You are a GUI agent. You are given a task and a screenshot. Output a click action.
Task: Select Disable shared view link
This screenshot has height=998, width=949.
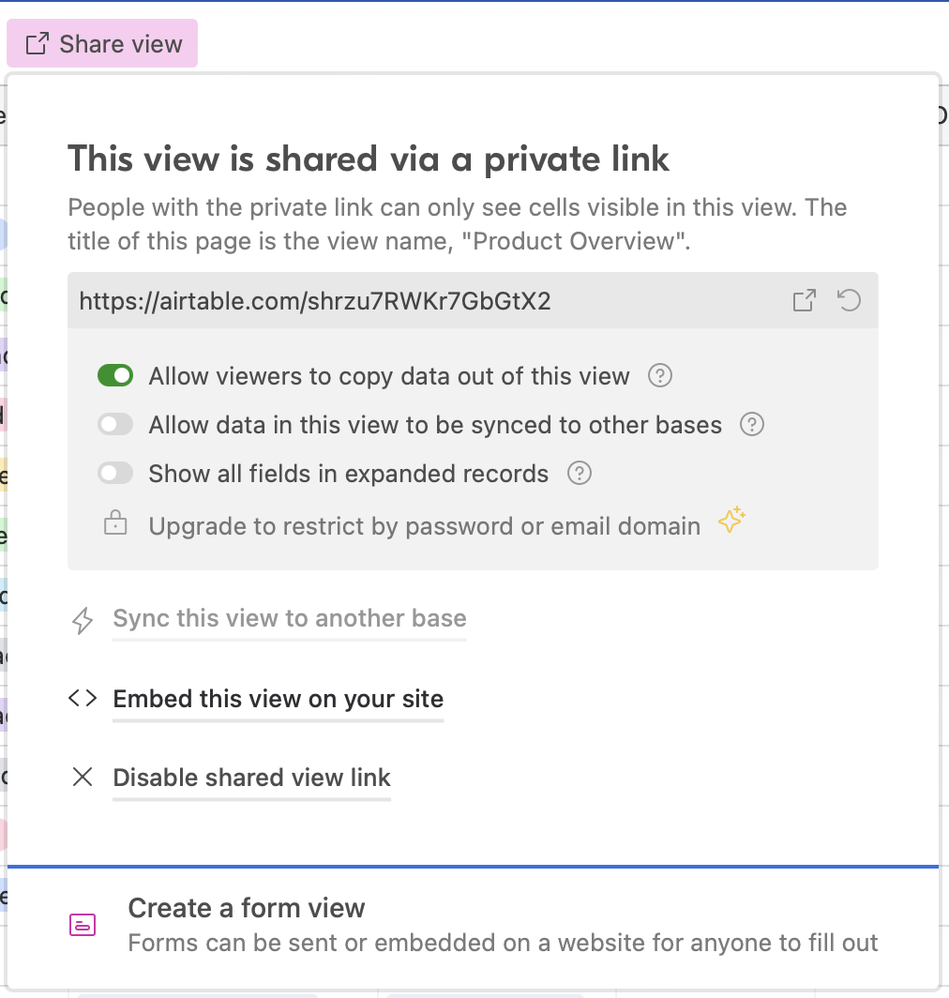(x=251, y=778)
